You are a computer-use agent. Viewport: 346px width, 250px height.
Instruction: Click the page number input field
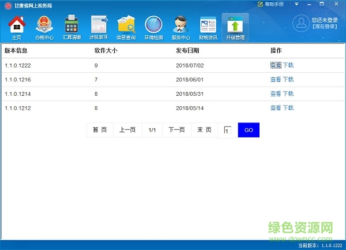[227, 130]
